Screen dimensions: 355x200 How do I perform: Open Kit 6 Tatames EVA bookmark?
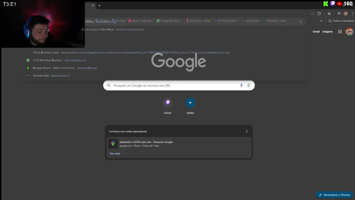[x=226, y=21]
